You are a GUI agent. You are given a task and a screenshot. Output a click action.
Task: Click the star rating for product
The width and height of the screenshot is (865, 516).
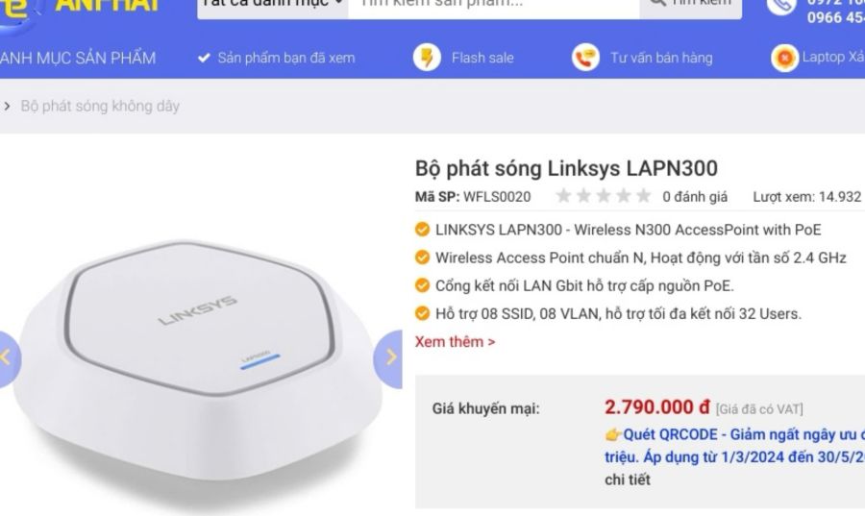tap(603, 197)
